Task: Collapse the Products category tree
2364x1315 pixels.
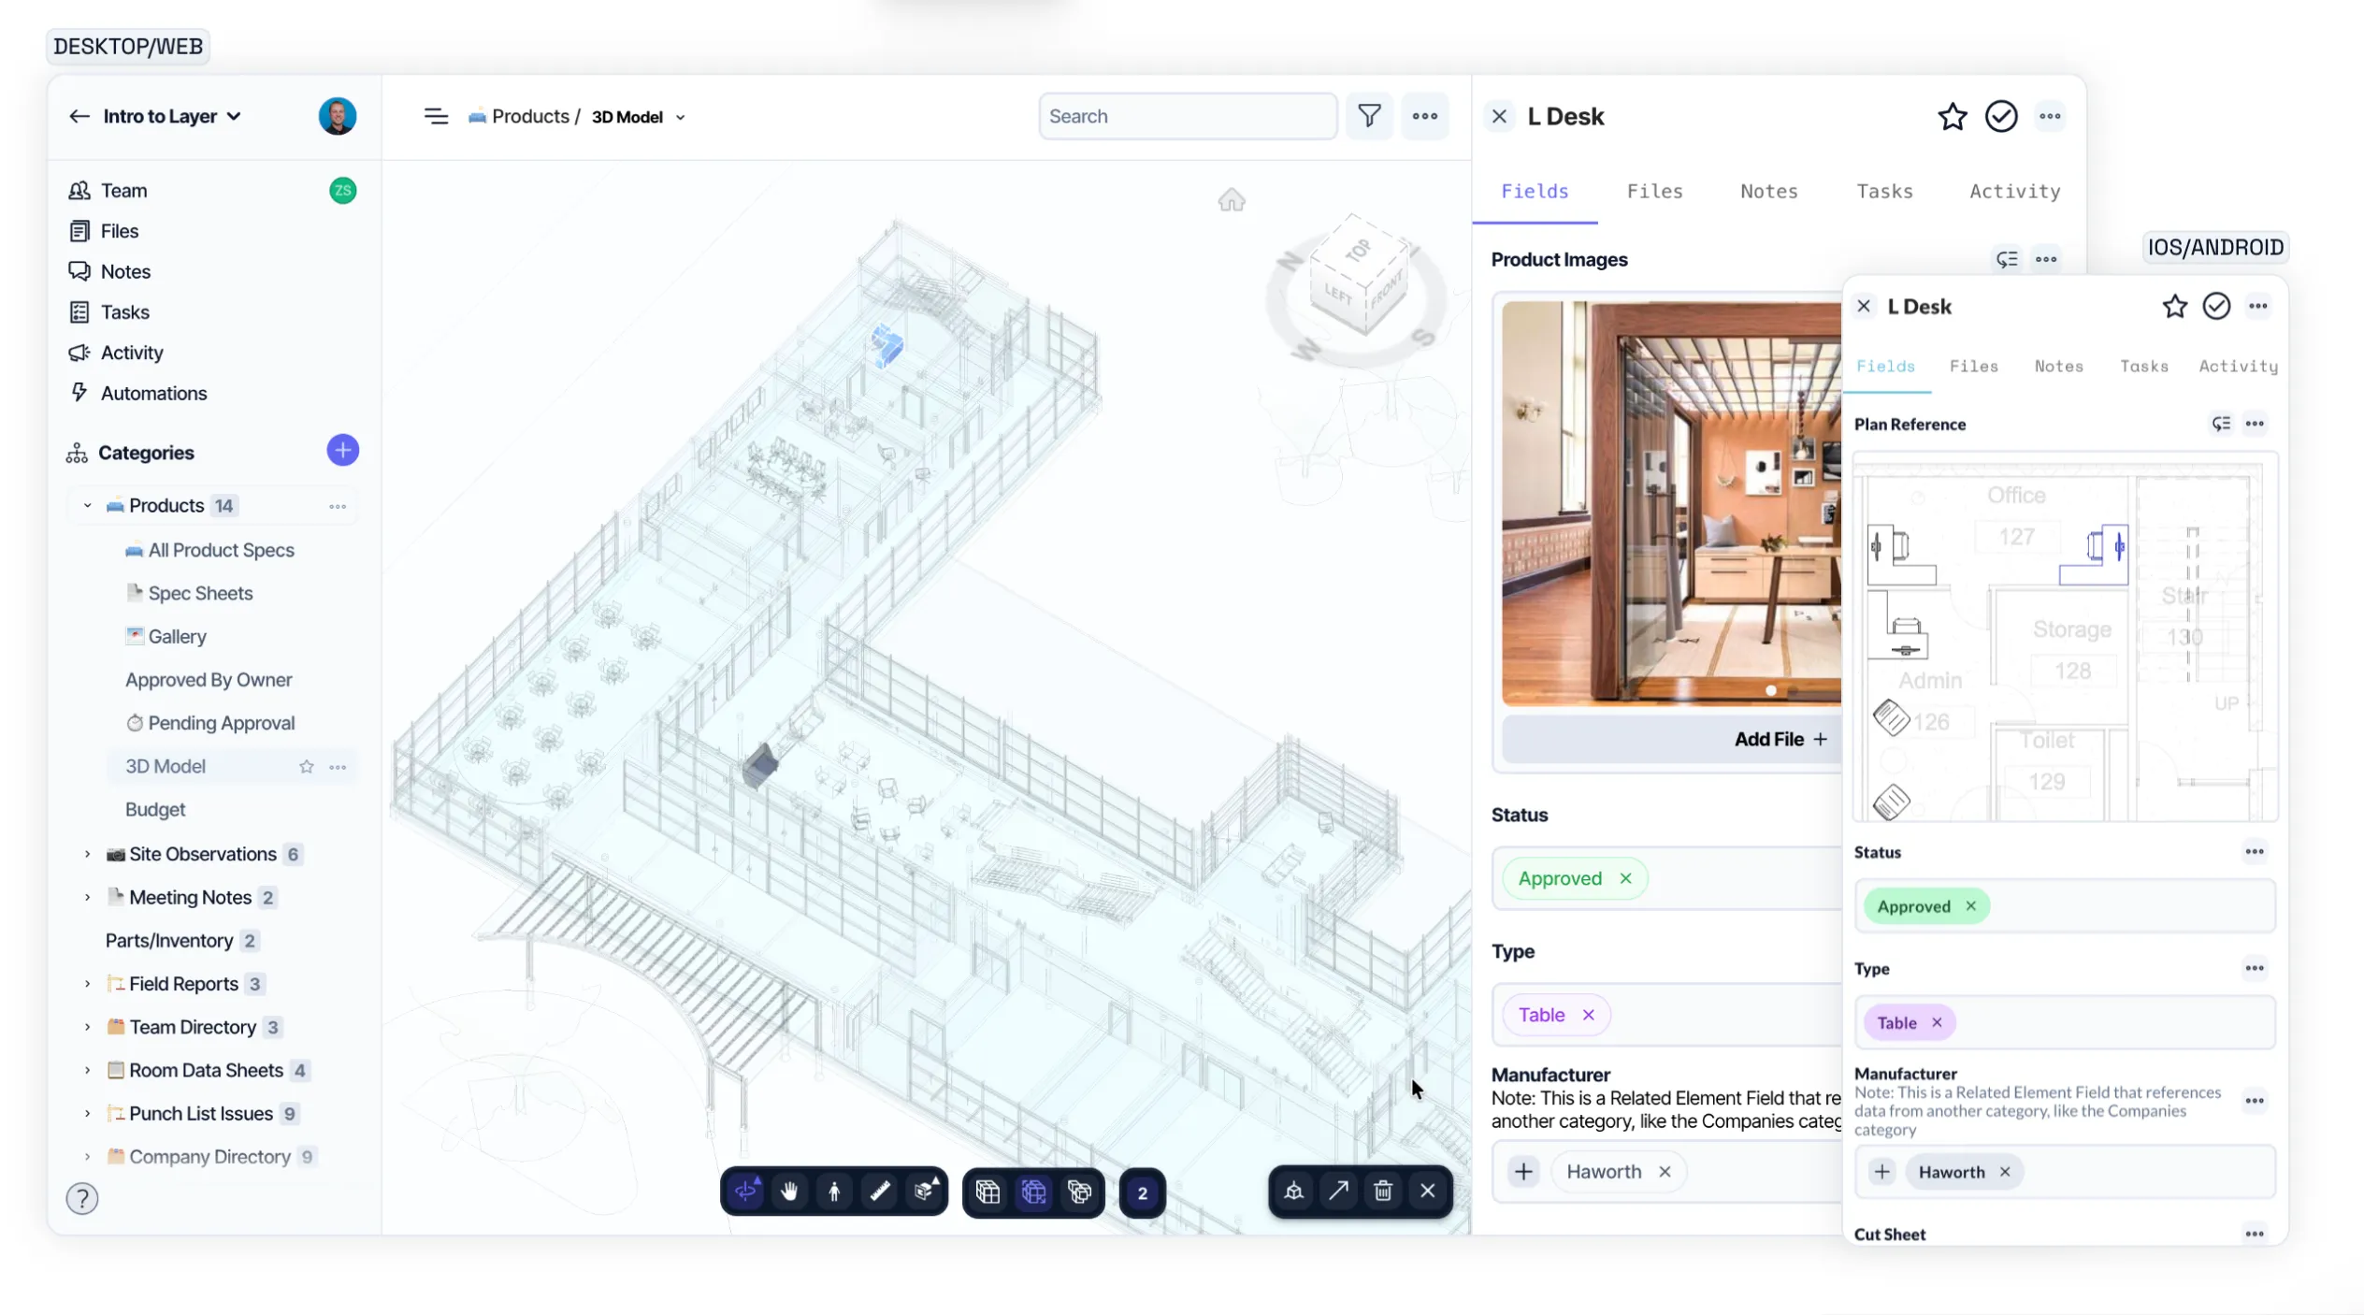Action: point(87,506)
